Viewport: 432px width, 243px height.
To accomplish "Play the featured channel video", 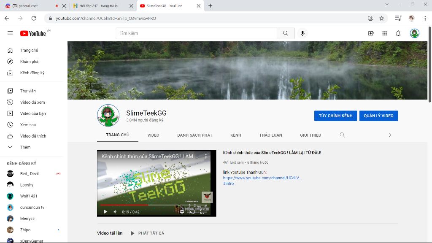I will [x=105, y=212].
